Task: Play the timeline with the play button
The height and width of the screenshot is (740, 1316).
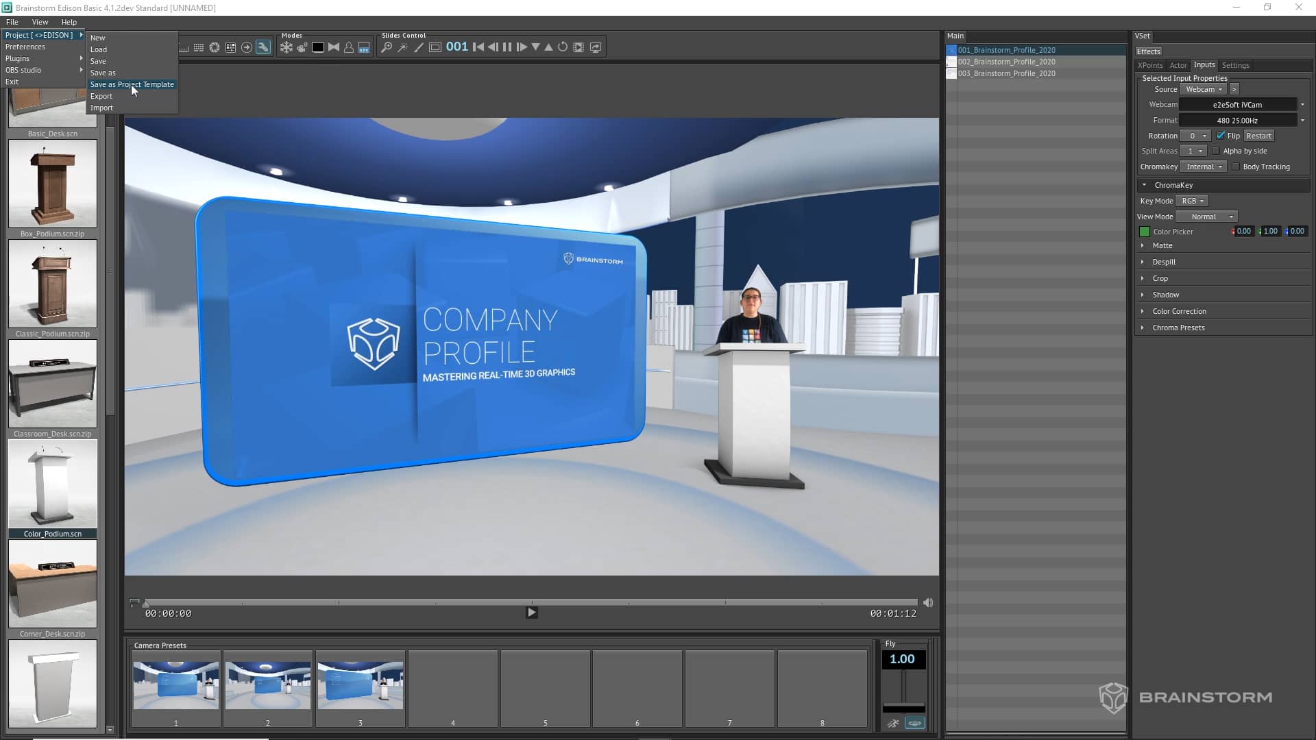Action: click(x=532, y=613)
